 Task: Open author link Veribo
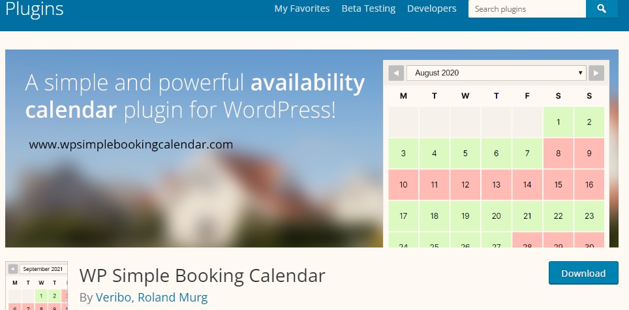[114, 298]
